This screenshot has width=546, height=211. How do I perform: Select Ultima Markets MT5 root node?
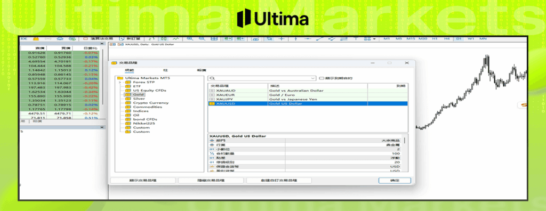tap(148, 78)
